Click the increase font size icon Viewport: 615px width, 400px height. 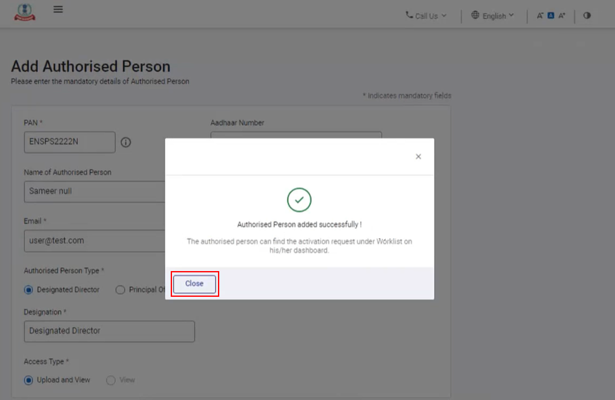click(562, 16)
